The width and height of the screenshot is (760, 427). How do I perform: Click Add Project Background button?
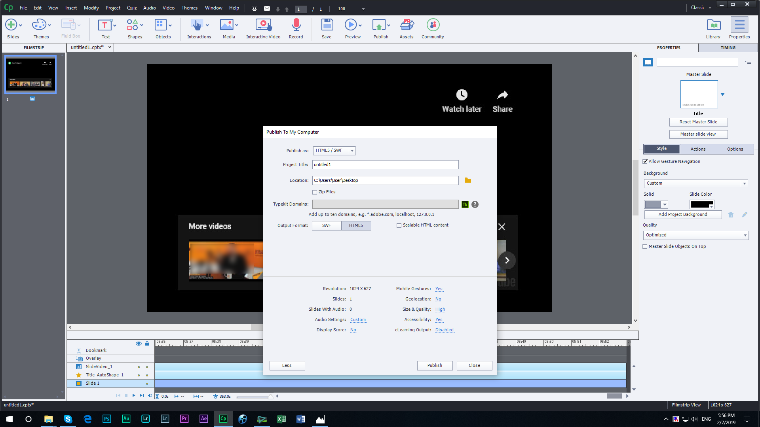683,215
